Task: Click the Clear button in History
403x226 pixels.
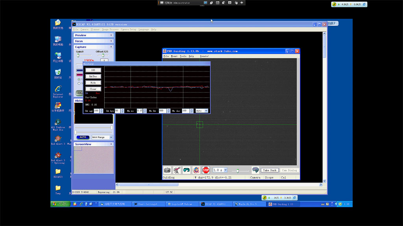Action: pos(93,89)
